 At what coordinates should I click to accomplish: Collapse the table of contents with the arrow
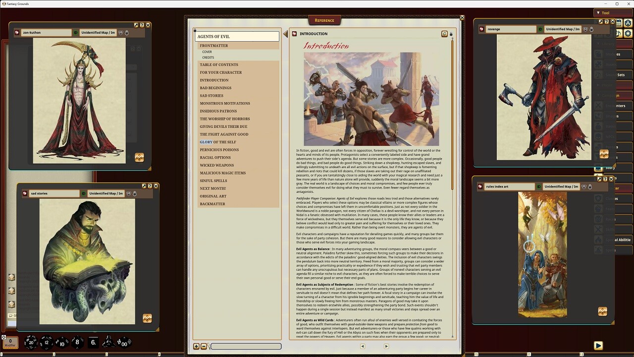pos(284,34)
